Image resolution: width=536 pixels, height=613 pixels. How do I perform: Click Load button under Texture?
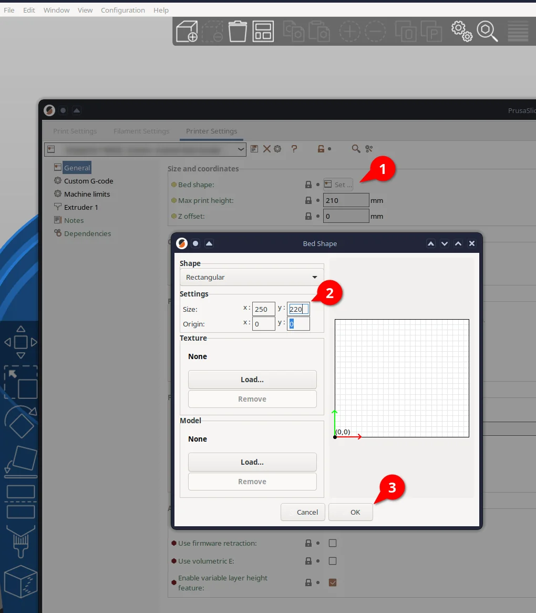(252, 380)
